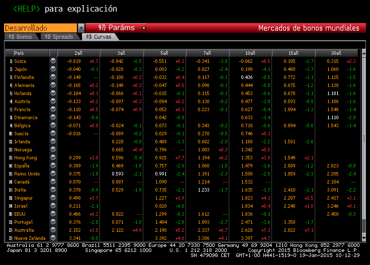Viewport: 370px width, 265px height.
Task: Click the chart icon beside Alemania
Action: (x=53, y=85)
